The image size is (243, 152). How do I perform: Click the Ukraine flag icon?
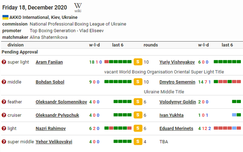[5, 17]
